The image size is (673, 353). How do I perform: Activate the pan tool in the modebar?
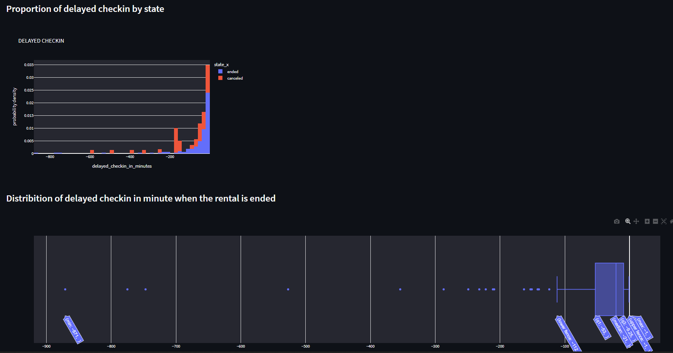pos(636,221)
